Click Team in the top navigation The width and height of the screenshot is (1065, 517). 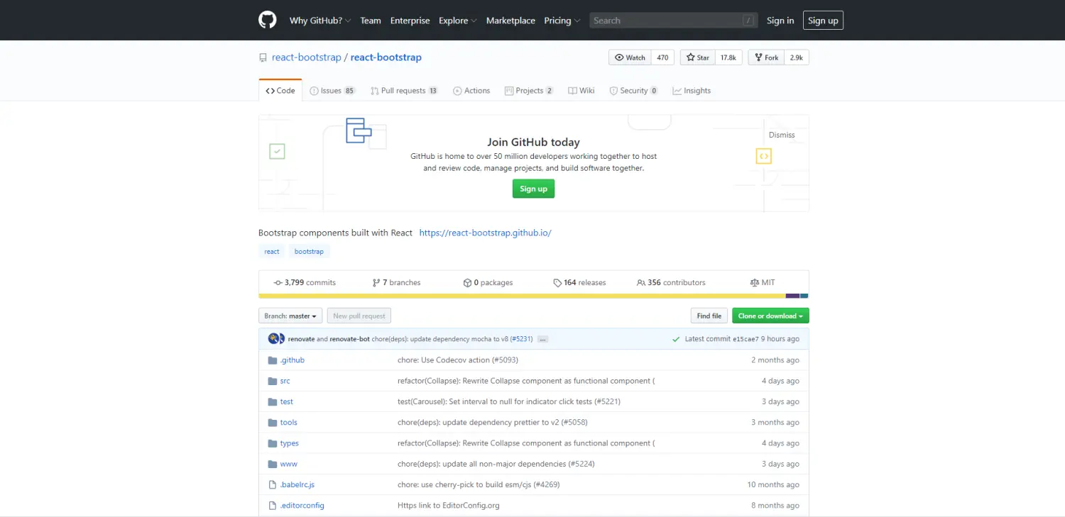pos(371,21)
